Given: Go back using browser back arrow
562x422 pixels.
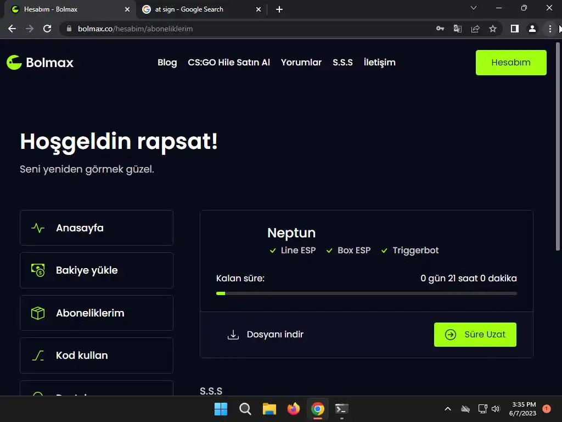Looking at the screenshot, I should 12,29.
